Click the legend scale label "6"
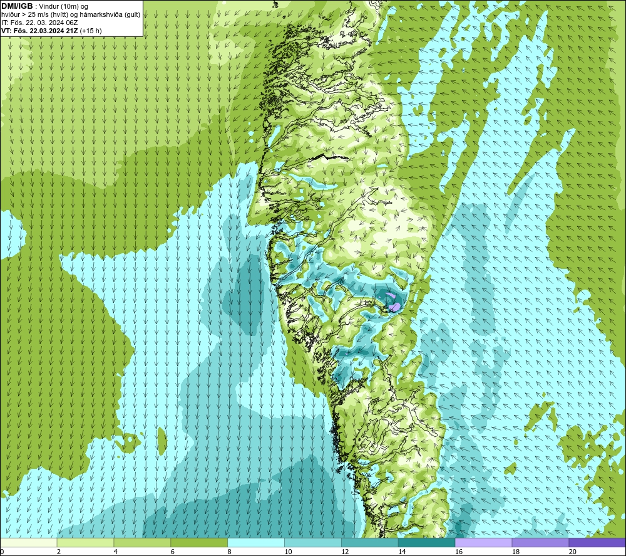The image size is (626, 556). click(x=173, y=552)
